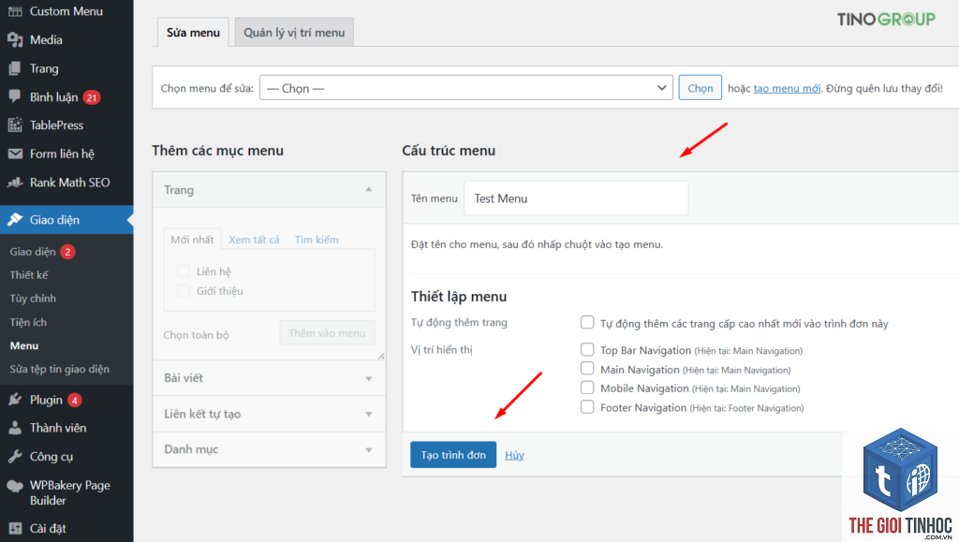Screen dimensions: 959x542
Task: Open the Tiện ích submenu item
Action: coord(28,322)
